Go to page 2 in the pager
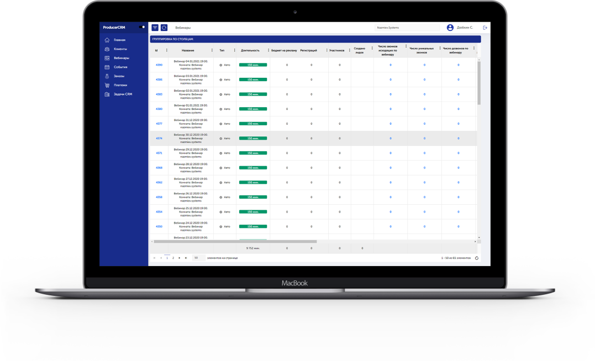This screenshot has width=595, height=361. pyautogui.click(x=173, y=258)
